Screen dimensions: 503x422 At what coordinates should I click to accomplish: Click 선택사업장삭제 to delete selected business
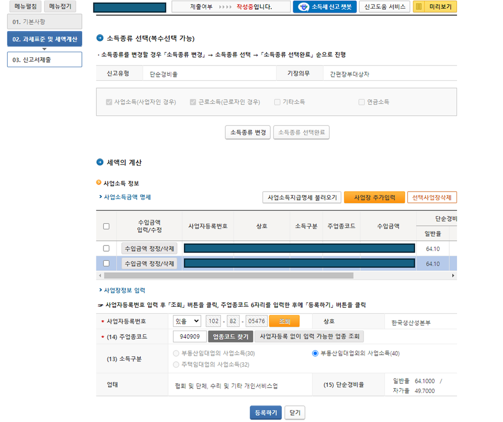pos(432,197)
